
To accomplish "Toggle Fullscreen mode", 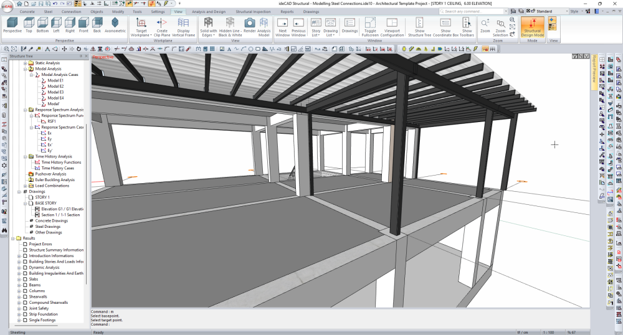I will 370,25.
